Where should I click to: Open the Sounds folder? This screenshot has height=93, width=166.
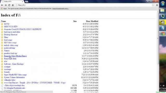click(7, 72)
